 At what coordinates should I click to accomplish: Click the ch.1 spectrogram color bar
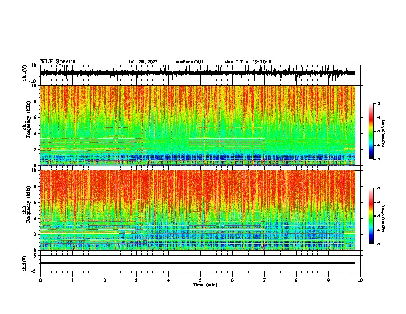coord(371,131)
